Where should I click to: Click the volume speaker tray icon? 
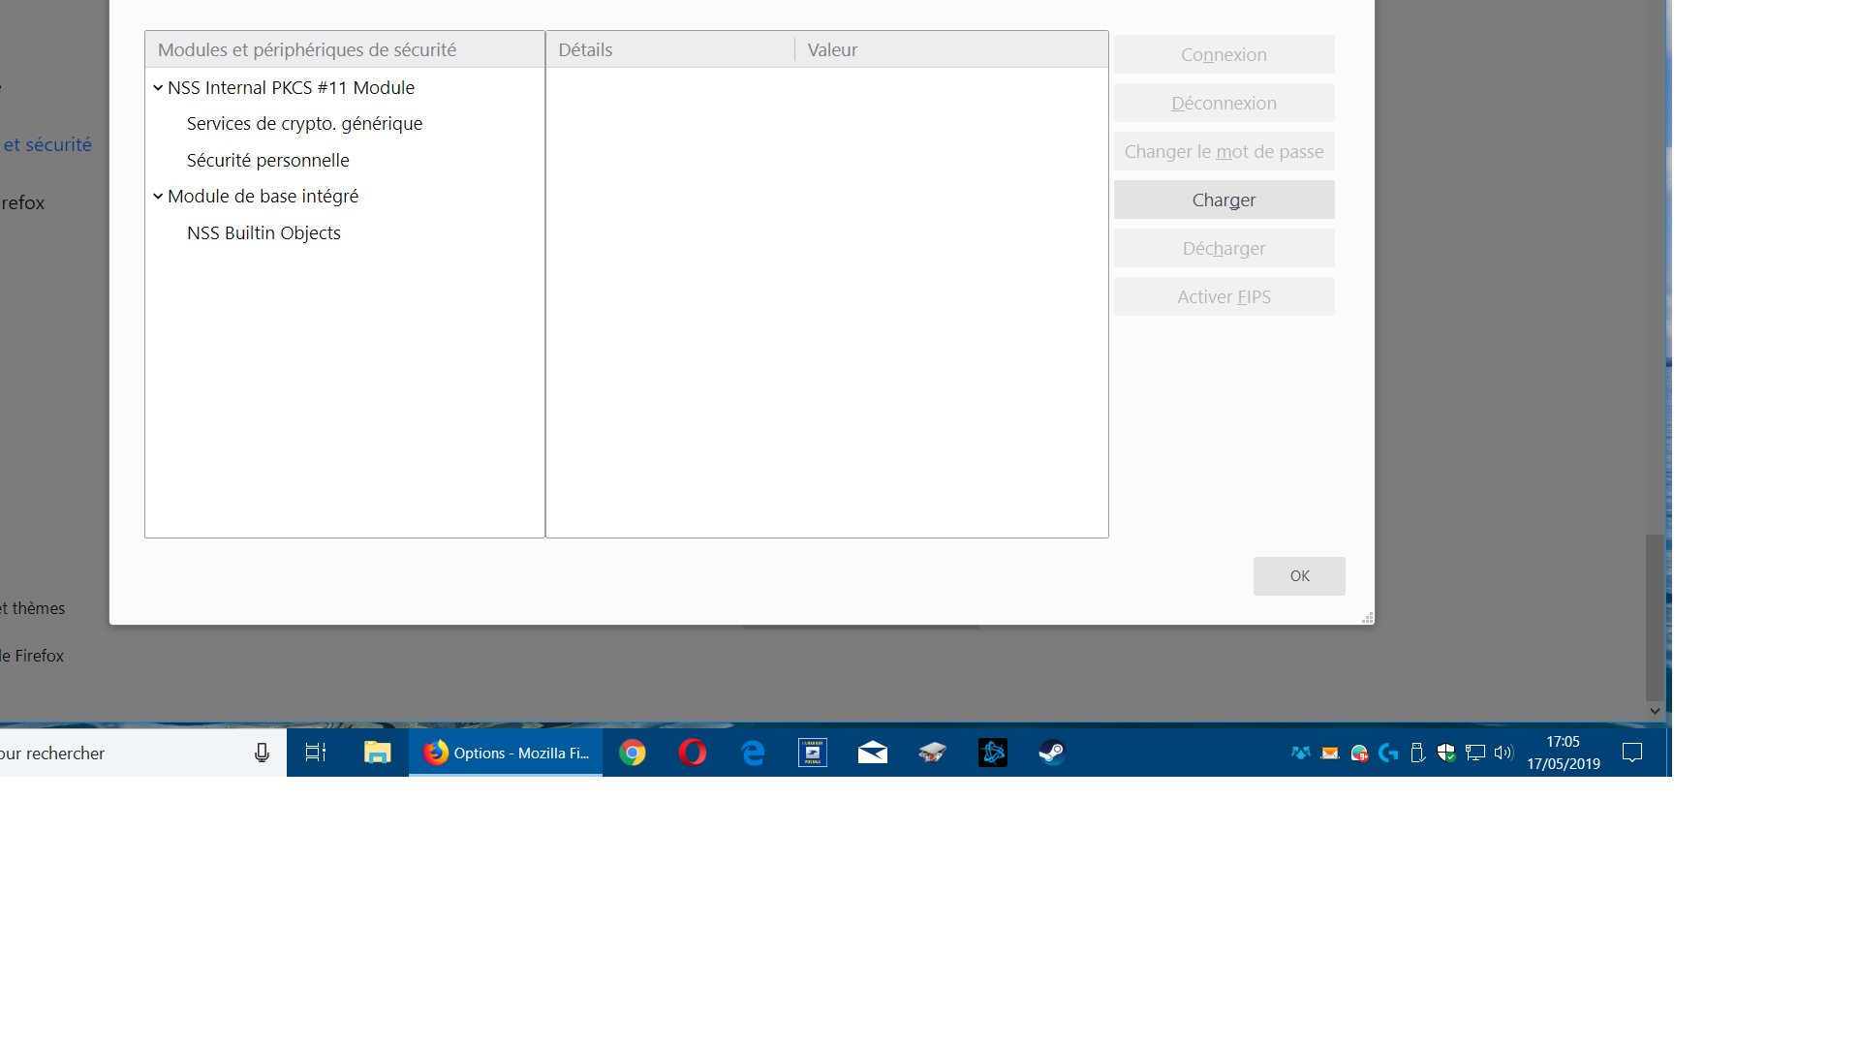[x=1503, y=753]
